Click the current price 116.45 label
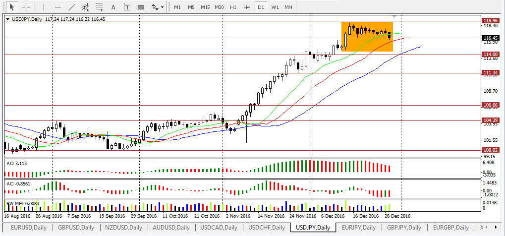 coord(491,38)
